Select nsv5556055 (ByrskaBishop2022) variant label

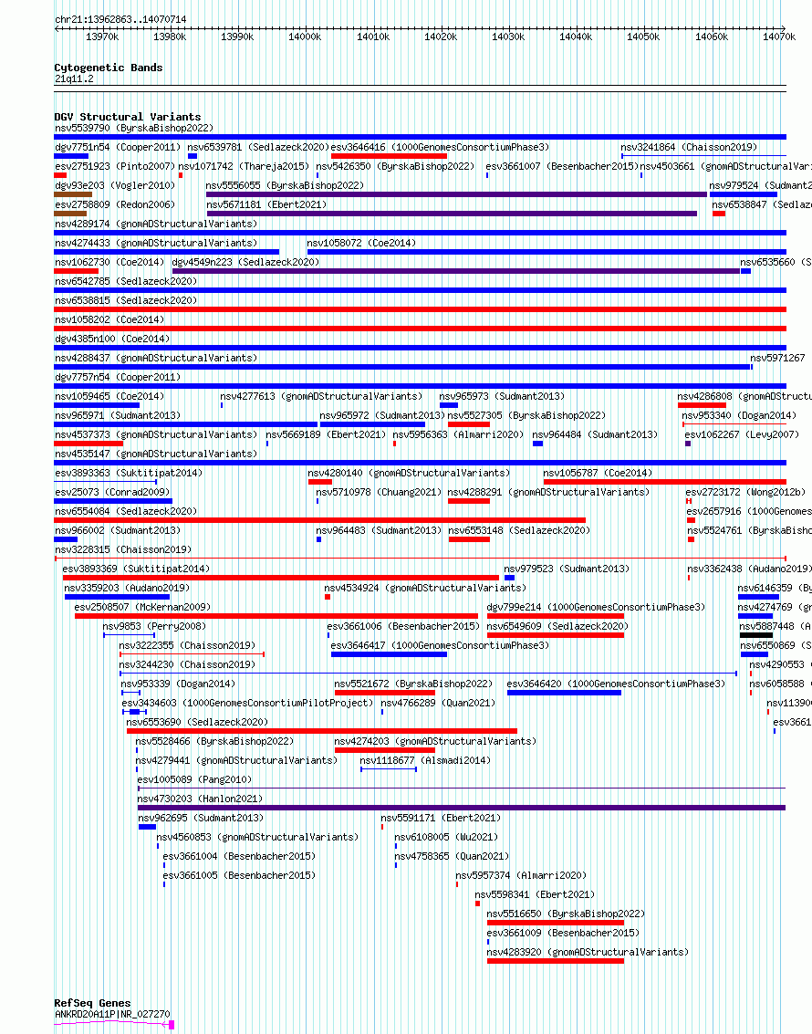[x=285, y=185]
